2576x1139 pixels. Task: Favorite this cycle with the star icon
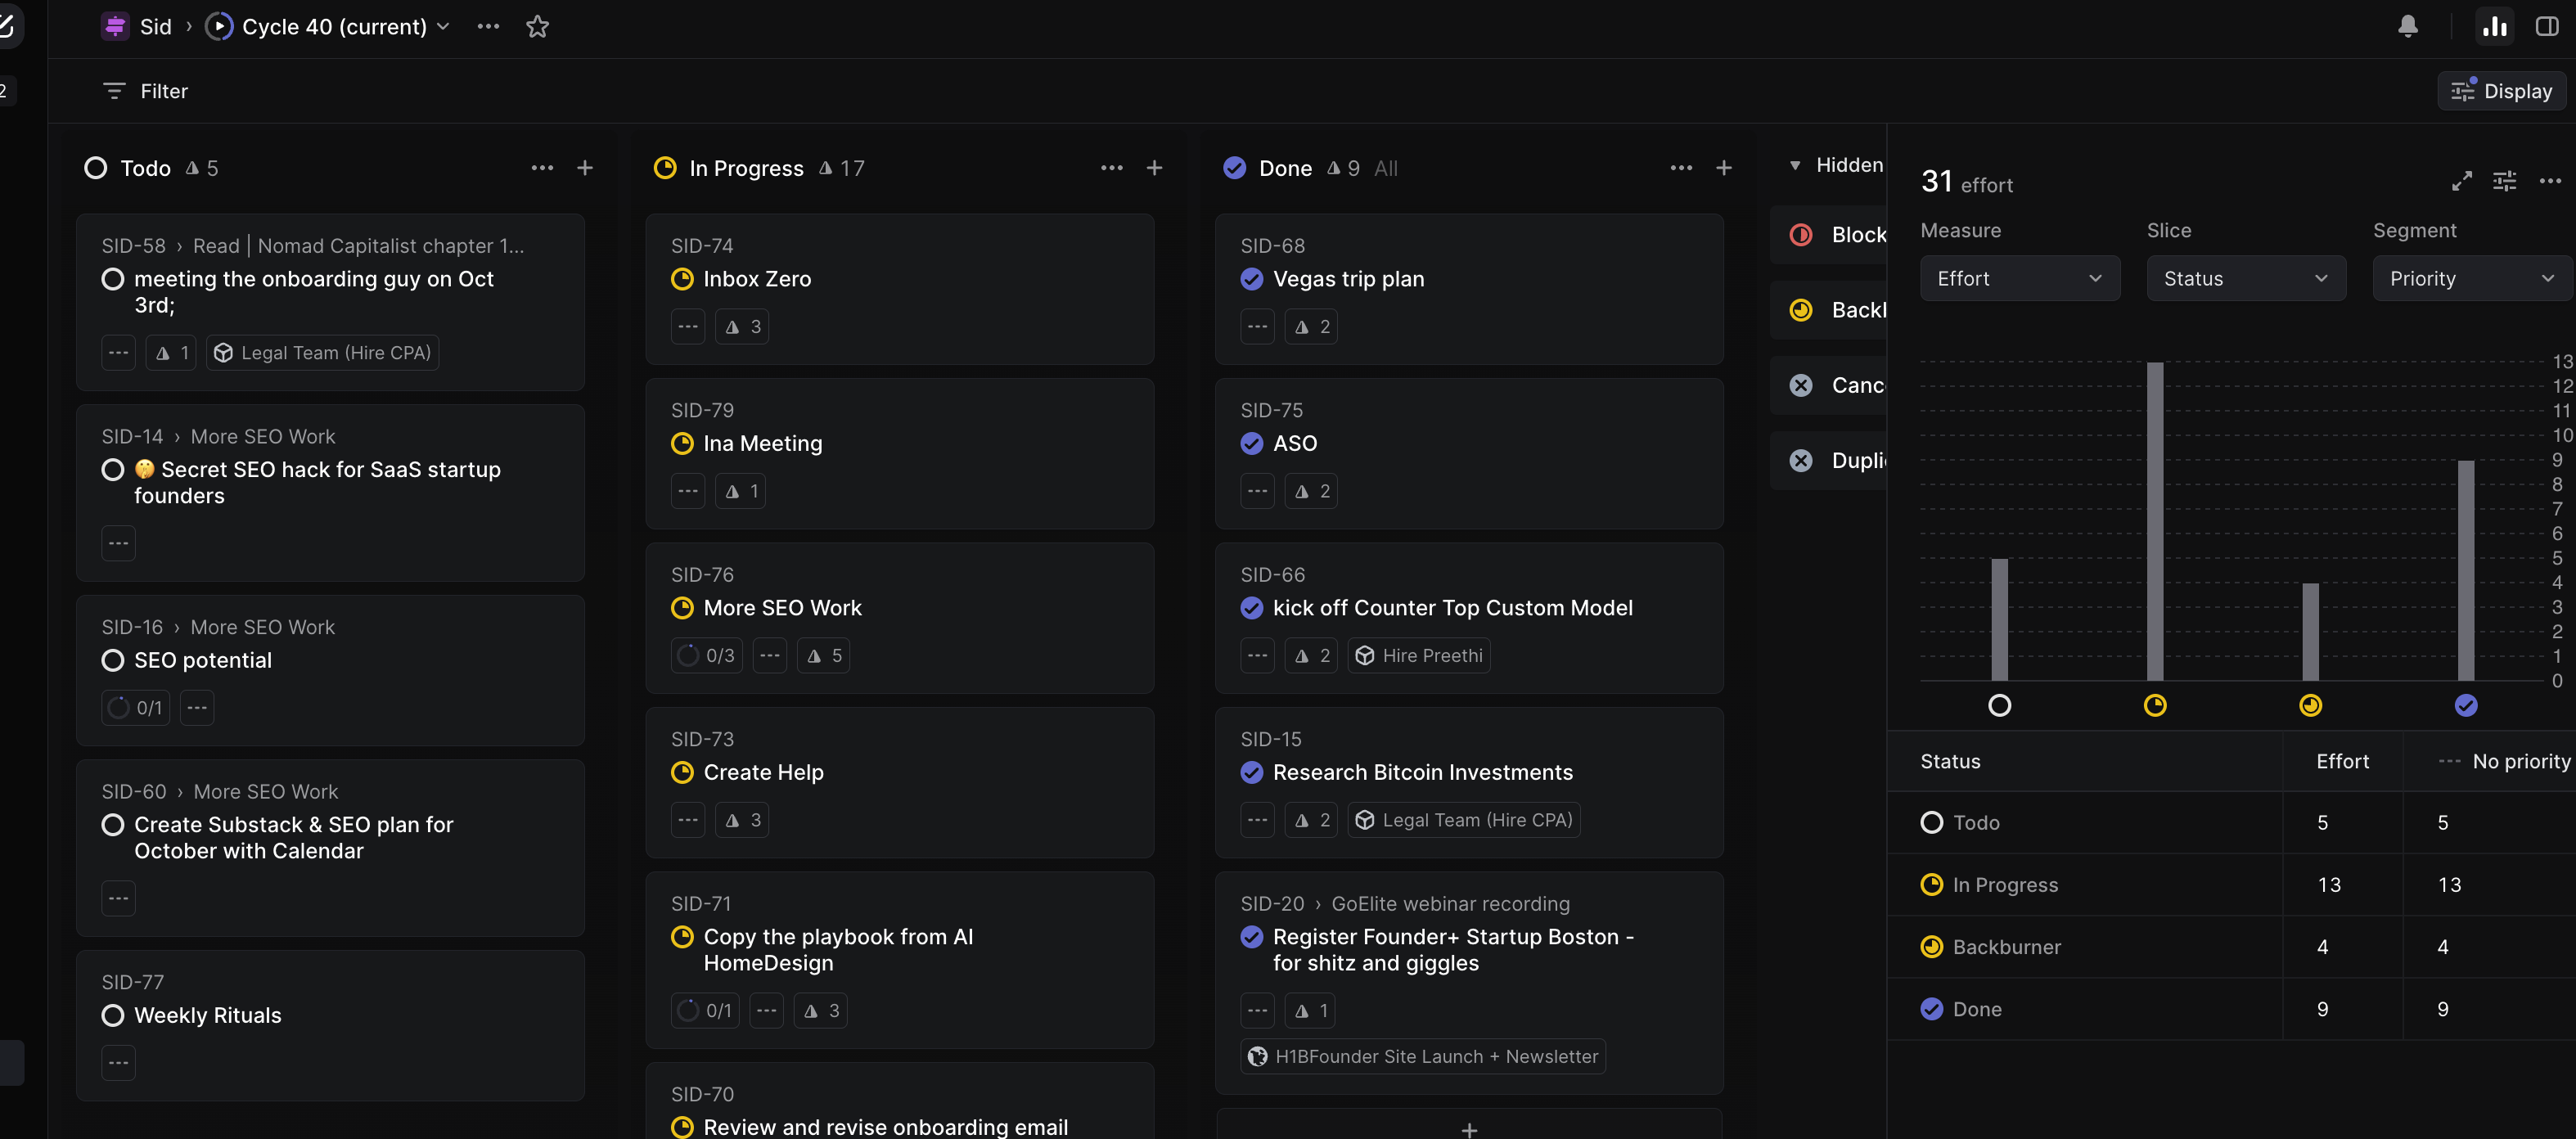click(537, 27)
